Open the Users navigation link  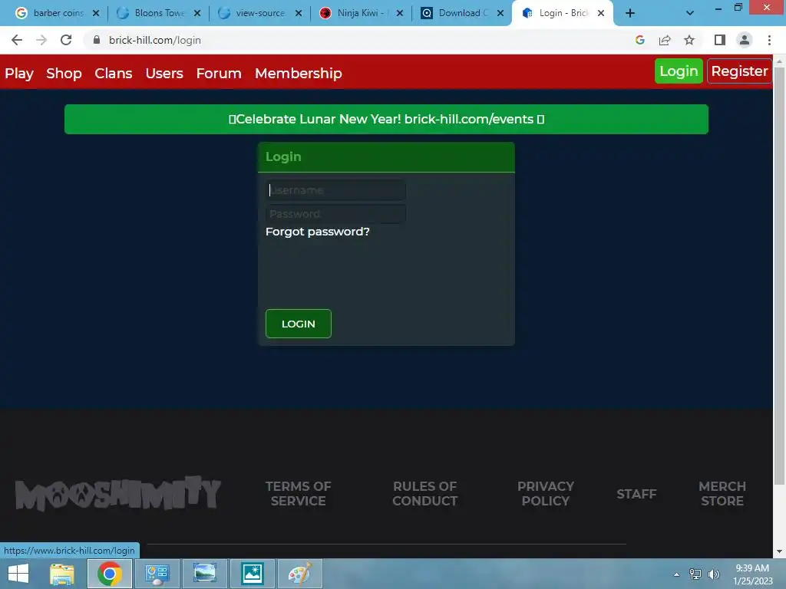(164, 73)
